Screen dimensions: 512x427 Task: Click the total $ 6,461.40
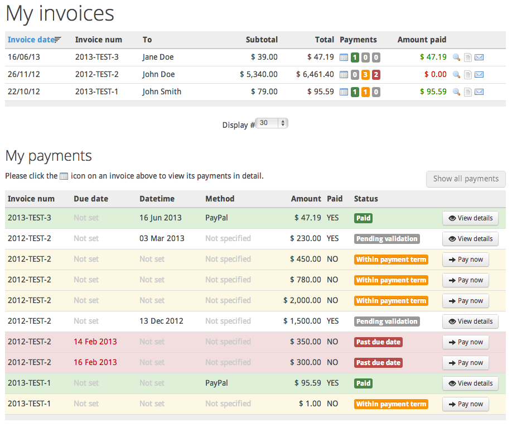[315, 74]
